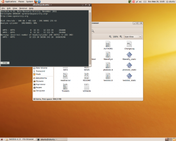Select the testdisk_static executable
The width and height of the screenshot is (176, 141).
129,77
